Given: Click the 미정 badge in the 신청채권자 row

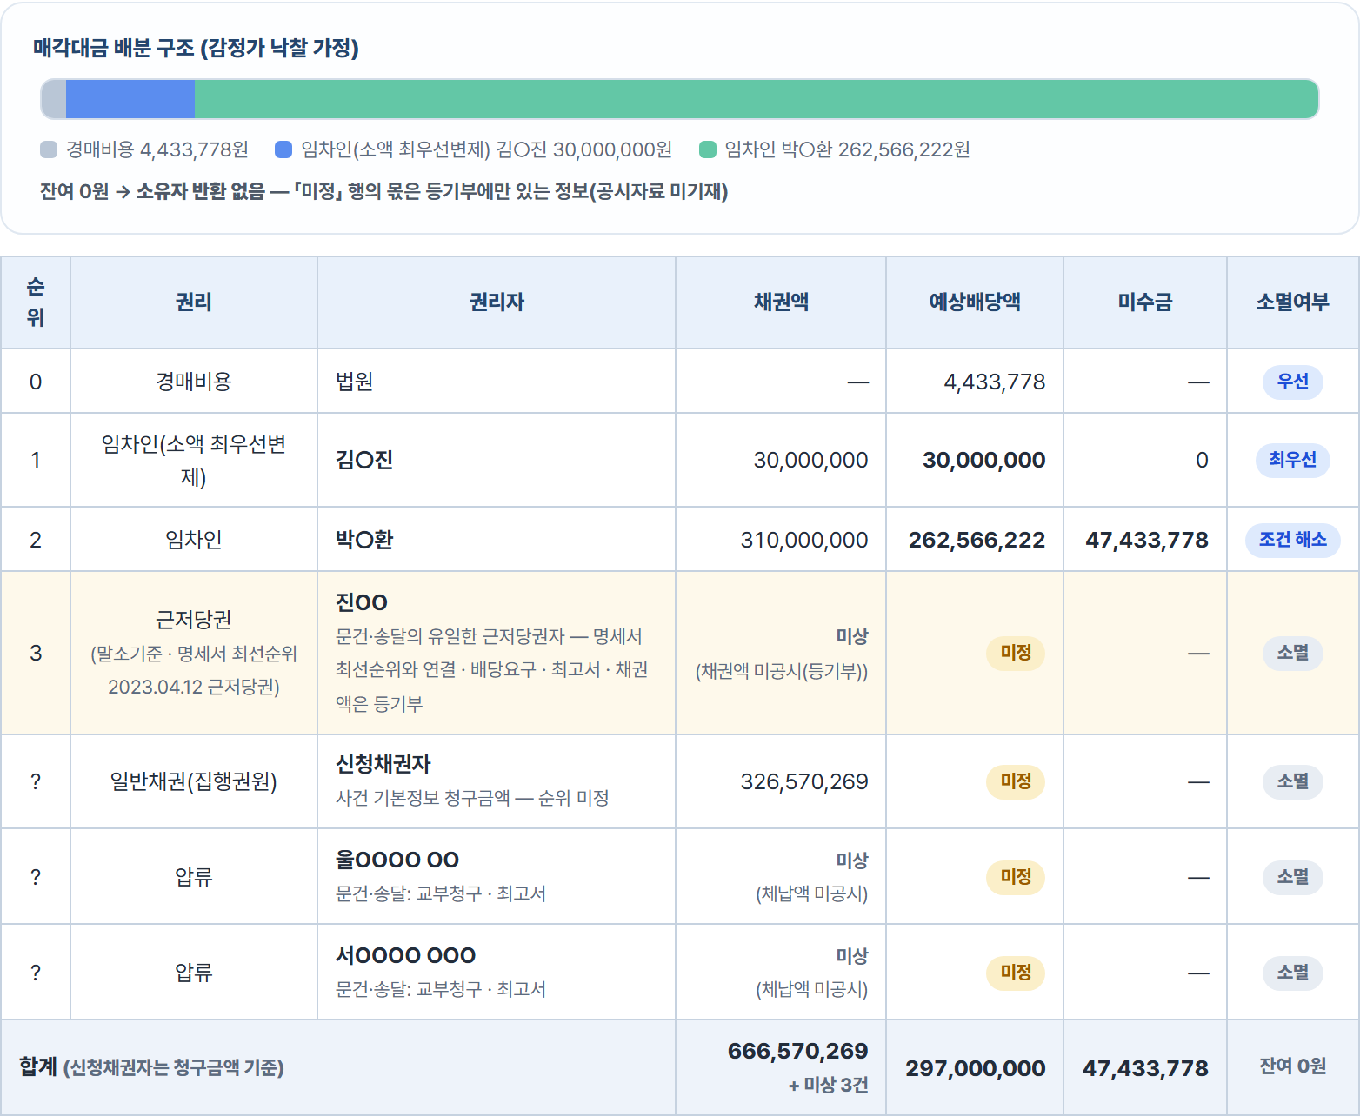Looking at the screenshot, I should 1016,781.
